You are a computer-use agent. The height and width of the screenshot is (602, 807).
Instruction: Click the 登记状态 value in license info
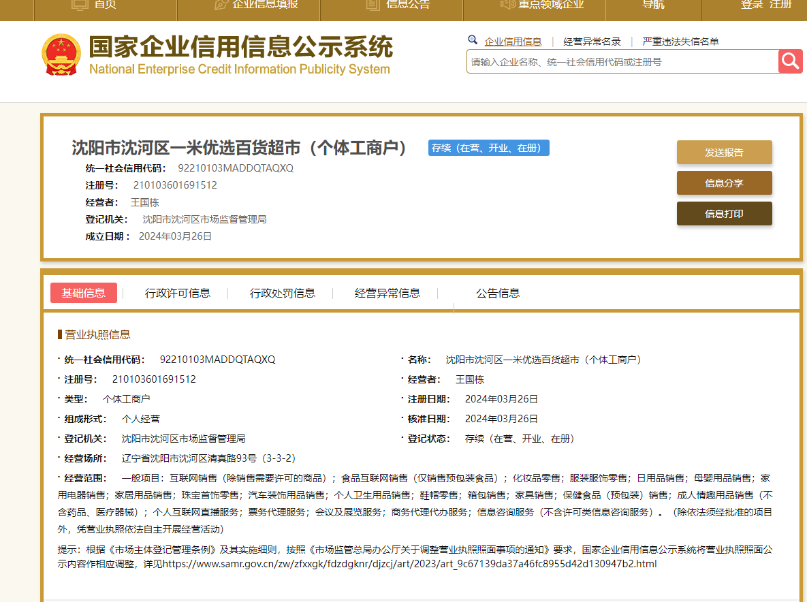click(x=520, y=439)
